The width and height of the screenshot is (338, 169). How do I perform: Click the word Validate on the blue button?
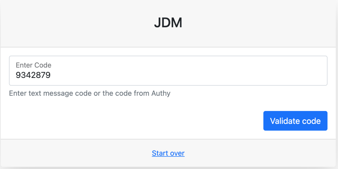pyautogui.click(x=283, y=121)
